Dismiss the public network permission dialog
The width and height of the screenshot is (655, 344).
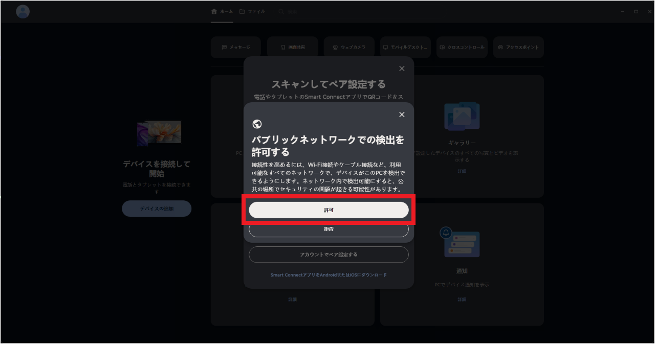tap(402, 114)
